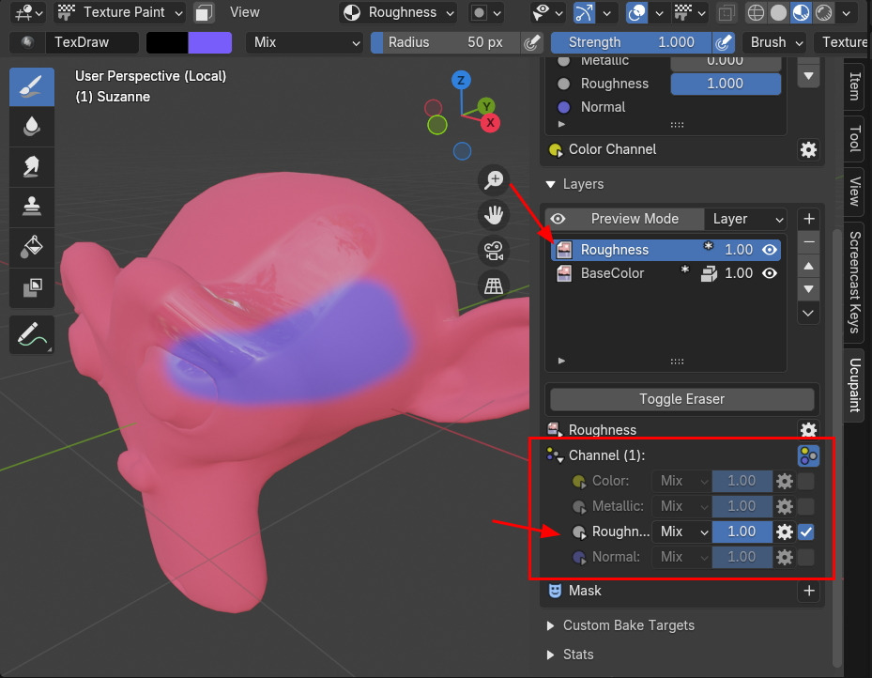This screenshot has width=872, height=678.
Task: Click the Z axis gizmo handle
Action: tap(461, 81)
